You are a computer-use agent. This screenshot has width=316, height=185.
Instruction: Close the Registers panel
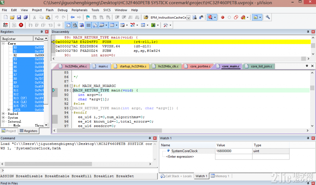[47, 32]
